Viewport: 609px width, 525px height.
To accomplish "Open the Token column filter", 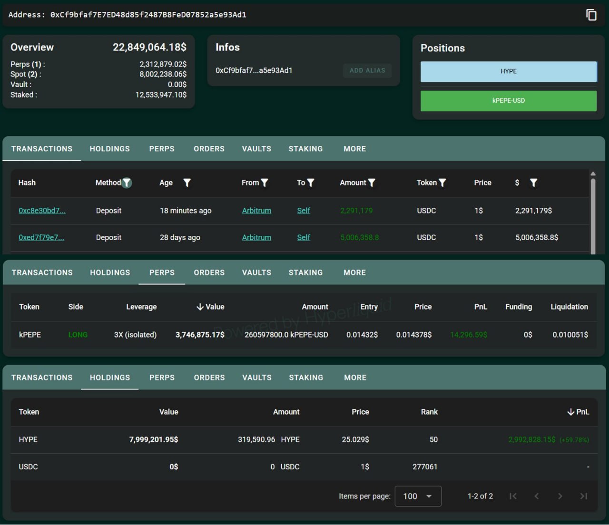I will coord(442,183).
